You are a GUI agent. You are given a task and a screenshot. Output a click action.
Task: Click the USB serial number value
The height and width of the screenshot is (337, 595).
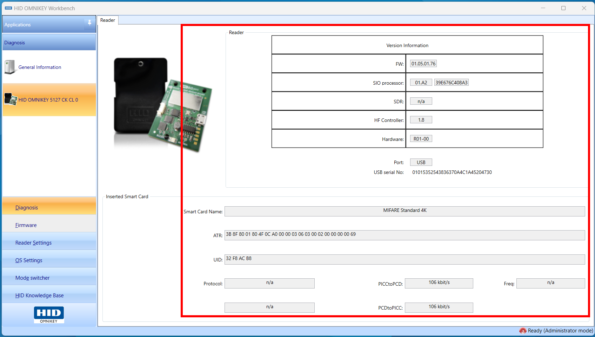point(452,172)
